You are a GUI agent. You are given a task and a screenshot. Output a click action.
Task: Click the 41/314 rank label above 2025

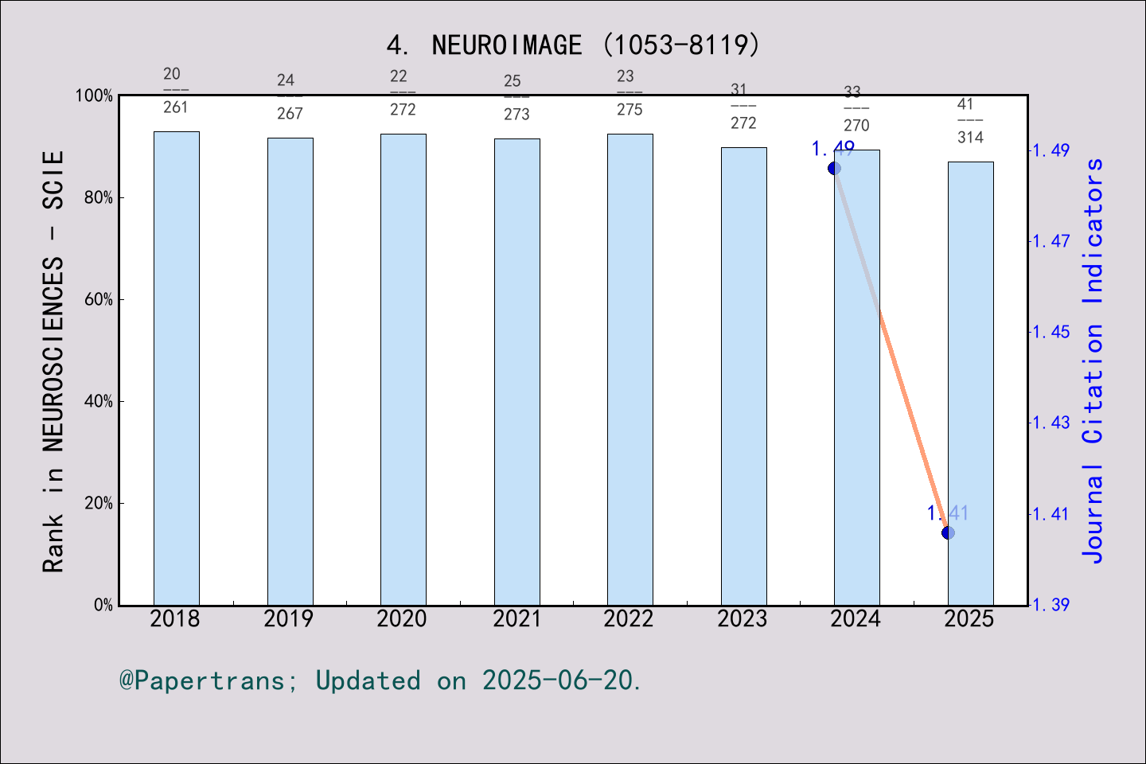(x=970, y=120)
